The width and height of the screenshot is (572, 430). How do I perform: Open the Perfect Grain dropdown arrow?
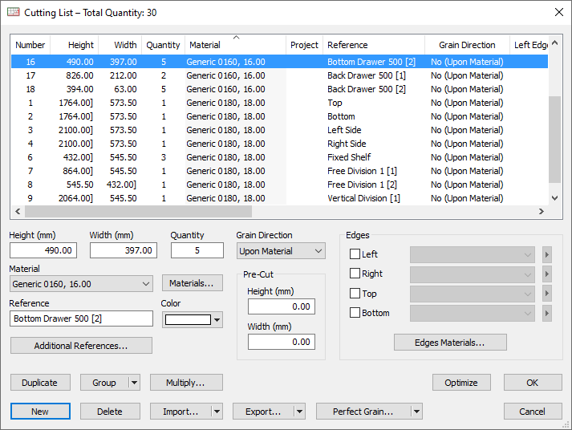click(416, 412)
